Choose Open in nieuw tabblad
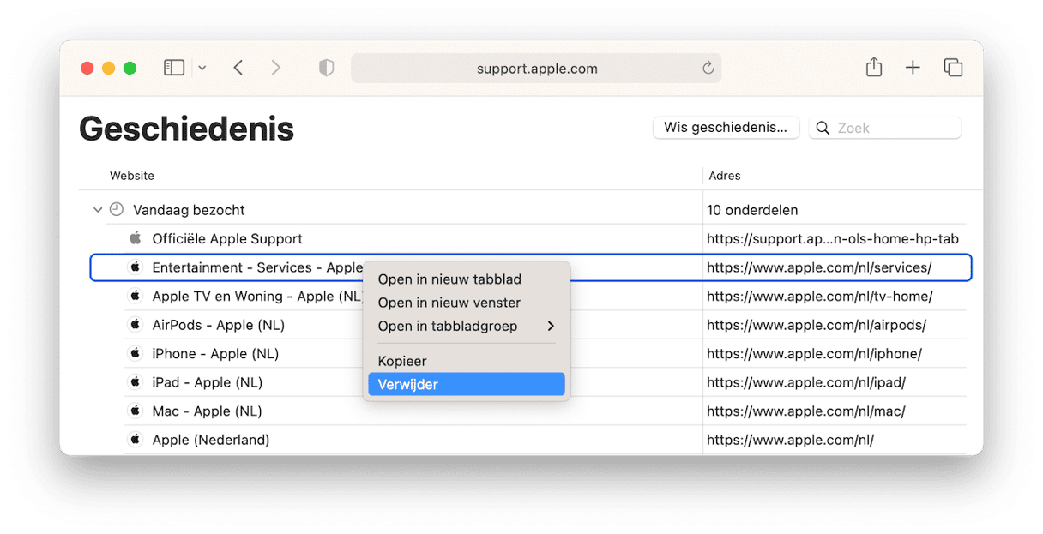Image resolution: width=1043 pixels, height=534 pixels. coord(467,279)
